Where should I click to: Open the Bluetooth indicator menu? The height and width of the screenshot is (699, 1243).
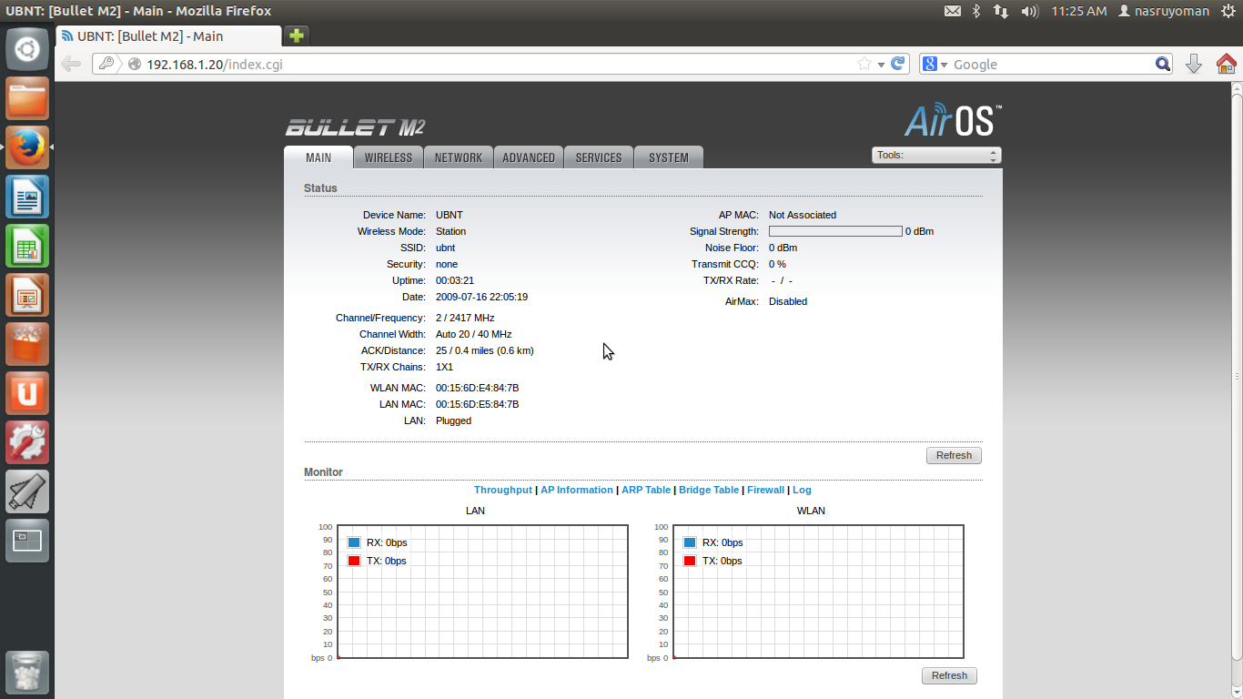coord(976,11)
